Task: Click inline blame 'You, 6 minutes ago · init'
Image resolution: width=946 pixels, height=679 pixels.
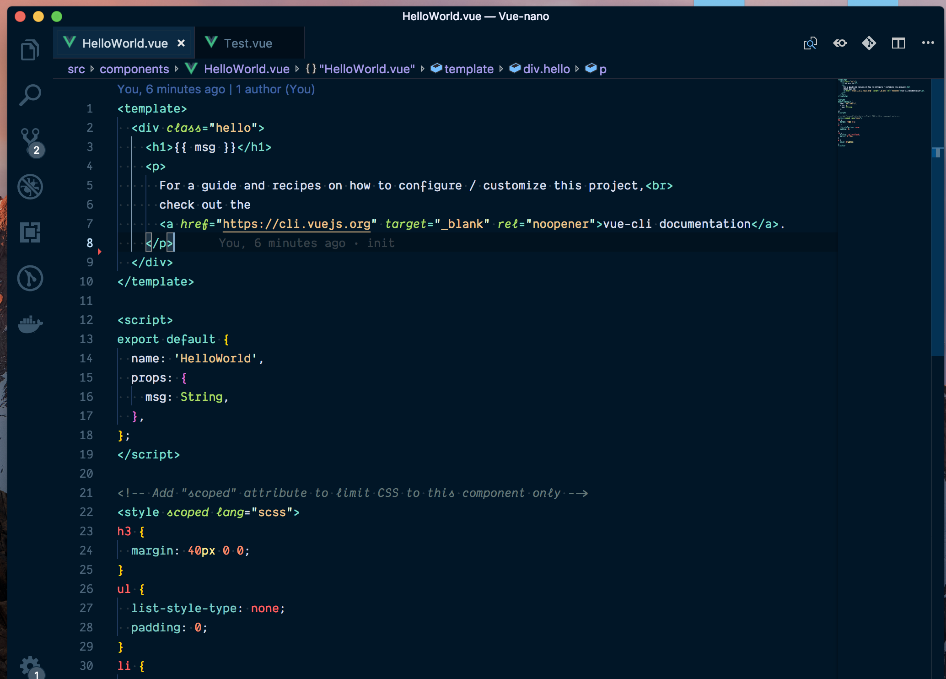Action: click(306, 243)
